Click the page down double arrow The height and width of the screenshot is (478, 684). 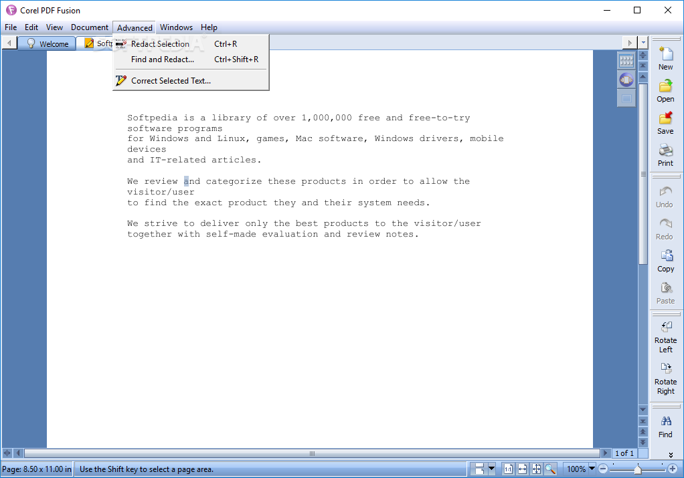click(x=643, y=442)
